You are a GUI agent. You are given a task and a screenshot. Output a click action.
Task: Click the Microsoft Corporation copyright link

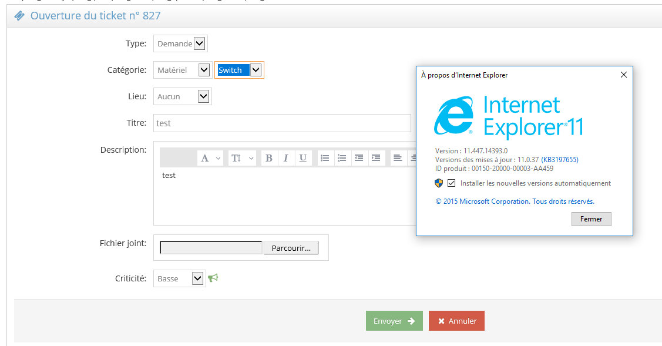(515, 201)
